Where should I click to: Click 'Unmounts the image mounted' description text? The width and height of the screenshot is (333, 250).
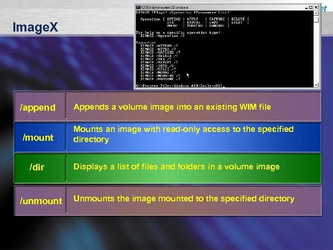tap(184, 199)
